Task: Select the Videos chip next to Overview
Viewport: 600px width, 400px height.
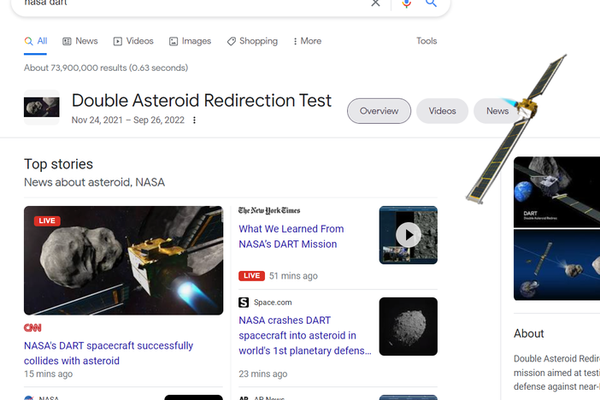Action: point(443,111)
